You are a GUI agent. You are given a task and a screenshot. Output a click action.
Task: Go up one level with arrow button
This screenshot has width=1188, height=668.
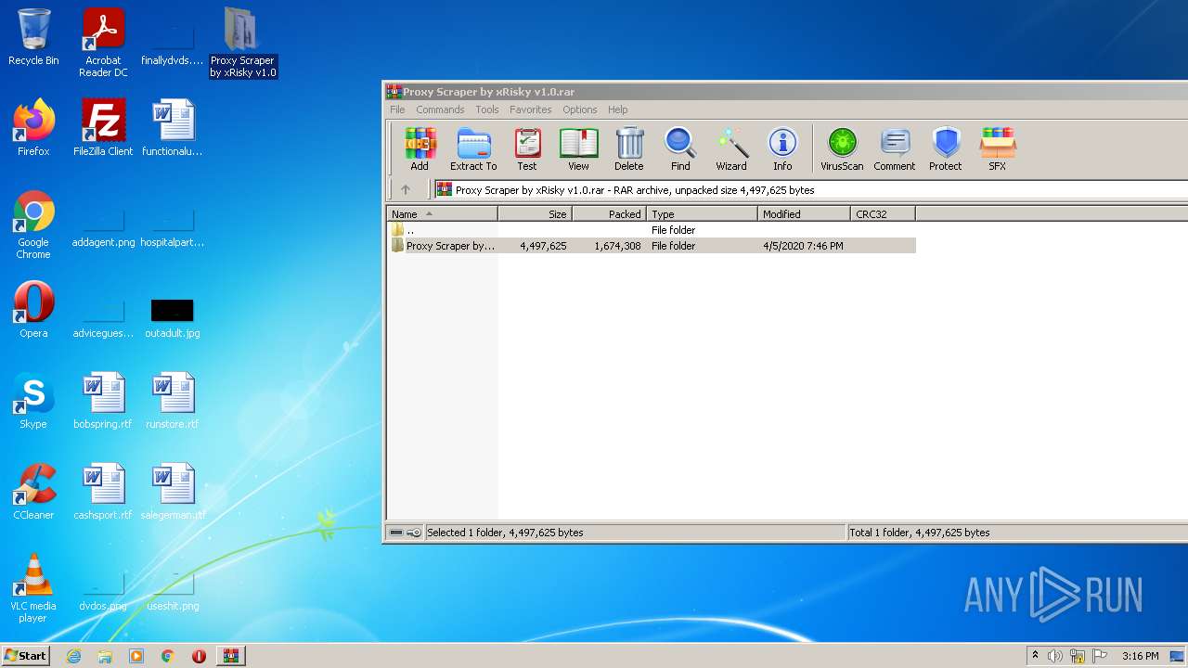(x=406, y=189)
